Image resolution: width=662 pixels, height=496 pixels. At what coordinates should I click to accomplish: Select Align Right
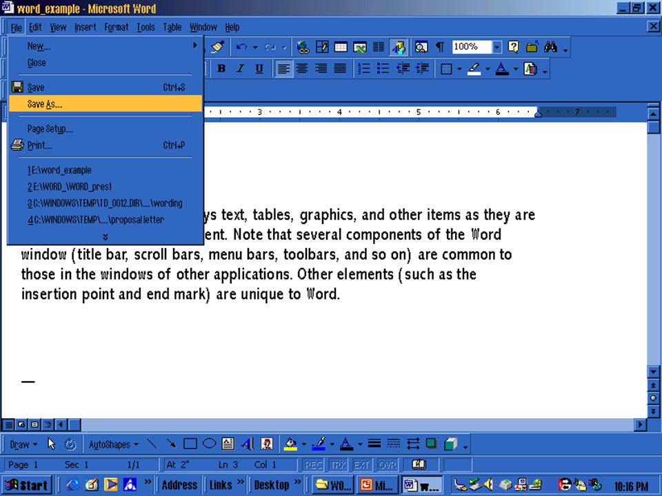pos(321,68)
